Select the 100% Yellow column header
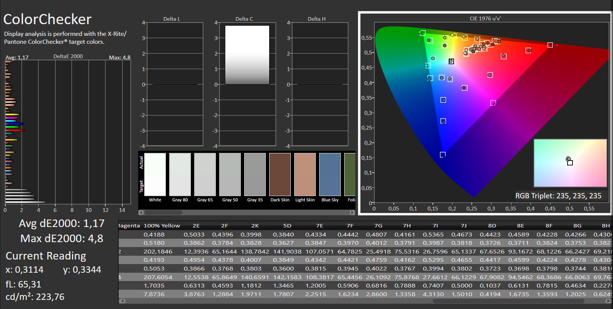Image resolution: width=613 pixels, height=309 pixels. (162, 226)
